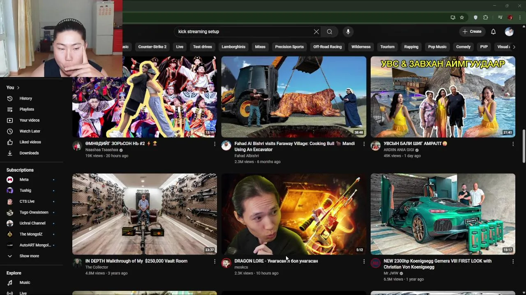Play the $250,000 Vault Room thumbnail
526x295 pixels.
pos(145,214)
